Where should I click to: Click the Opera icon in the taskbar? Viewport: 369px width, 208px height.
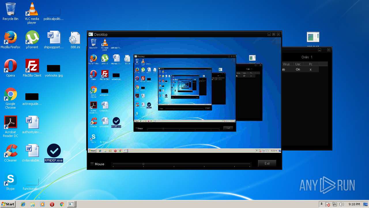(52, 204)
